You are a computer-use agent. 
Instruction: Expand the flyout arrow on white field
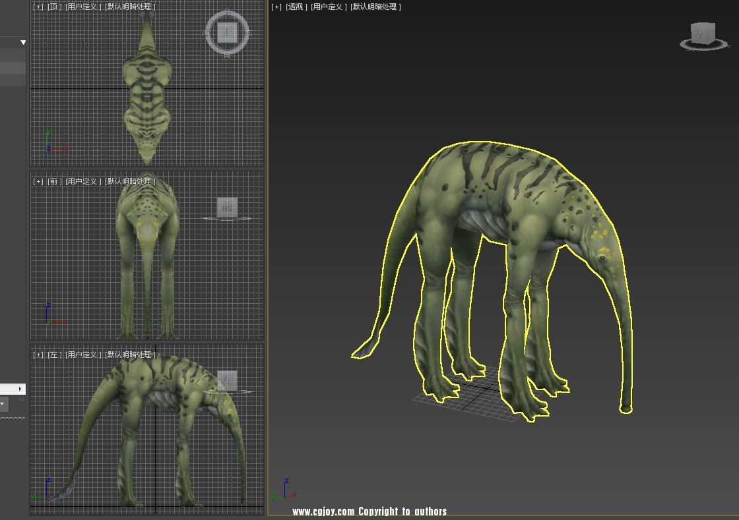pyautogui.click(x=20, y=389)
